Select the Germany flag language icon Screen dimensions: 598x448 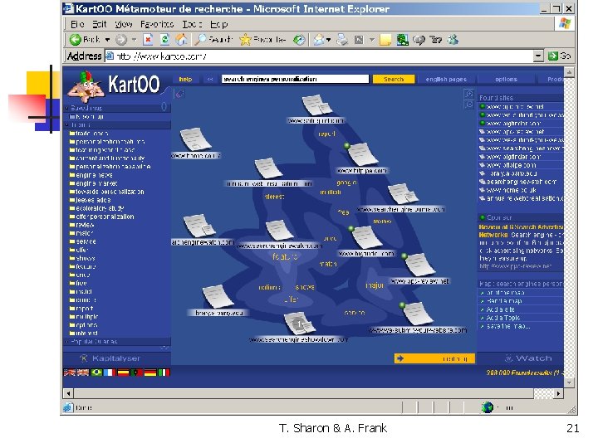[x=150, y=373]
